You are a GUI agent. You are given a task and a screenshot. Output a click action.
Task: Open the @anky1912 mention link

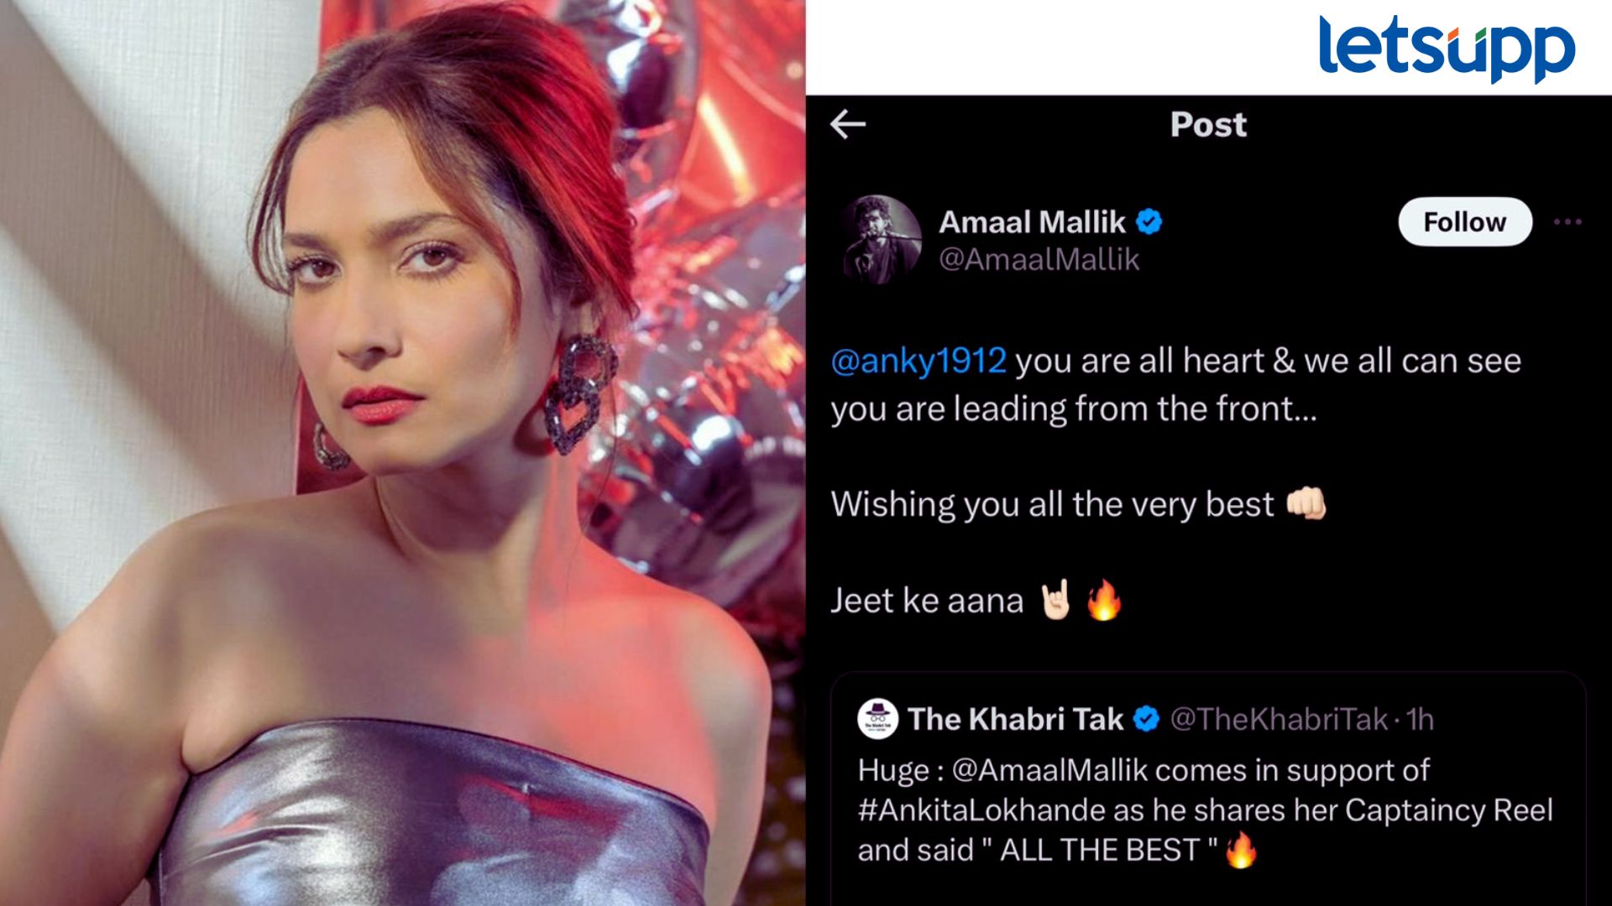point(918,361)
